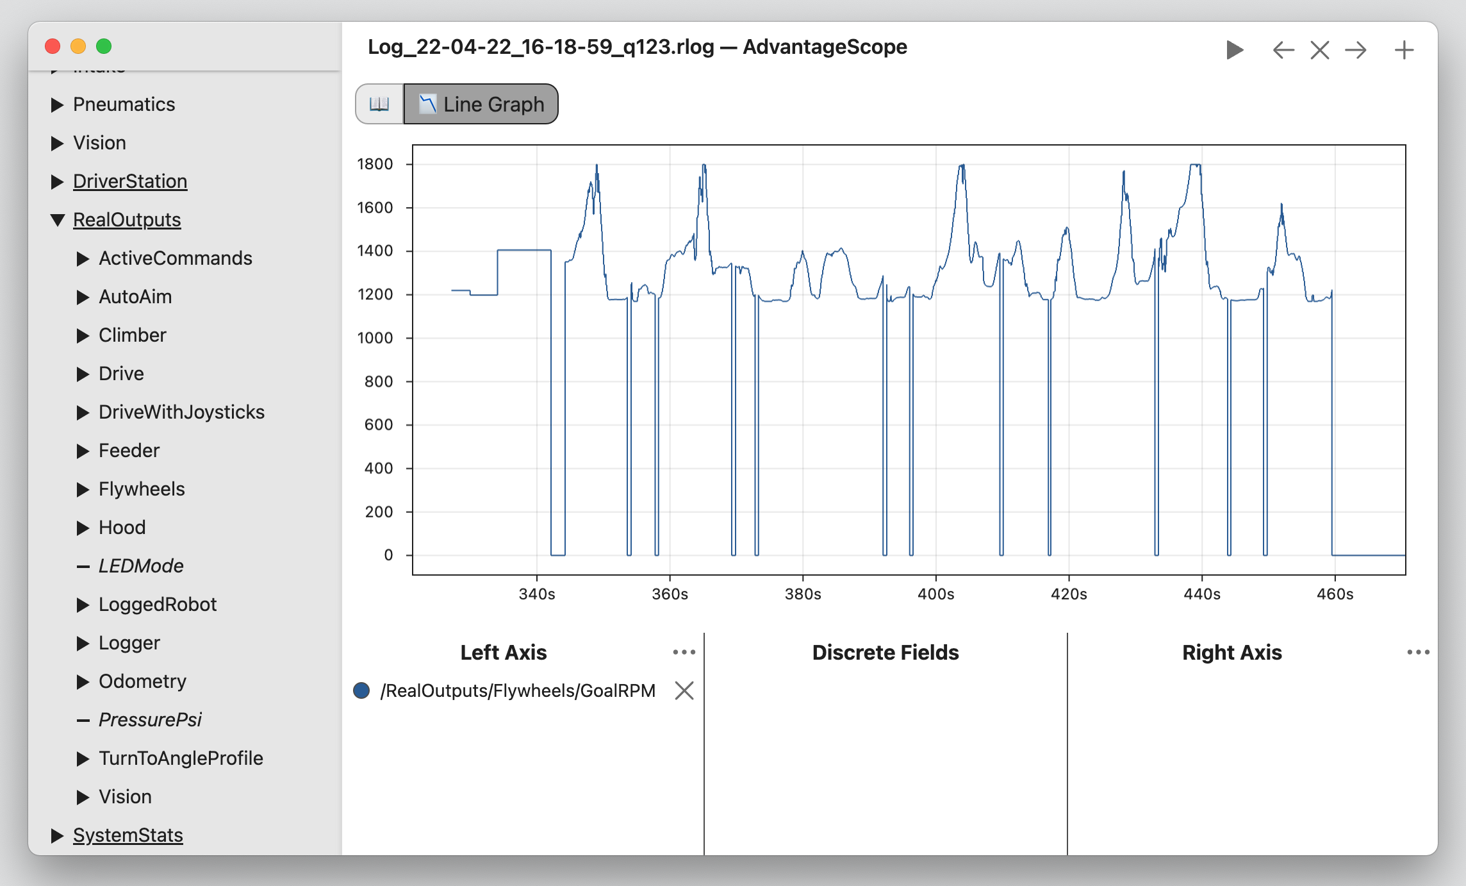Remove GoalRPM field from Left Axis
Screen dimensions: 1466x886
click(684, 690)
